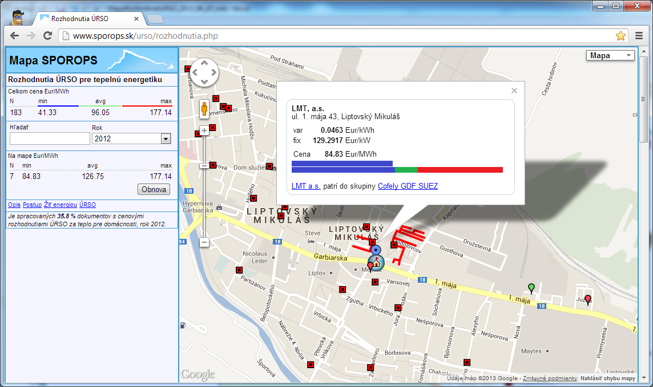Open the Cofely GDF SUEZ link
This screenshot has height=387, width=653.
click(x=408, y=186)
